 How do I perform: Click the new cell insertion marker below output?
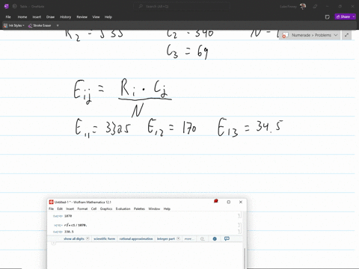54,243
